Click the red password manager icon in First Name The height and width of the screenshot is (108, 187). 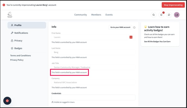(x=131, y=37)
